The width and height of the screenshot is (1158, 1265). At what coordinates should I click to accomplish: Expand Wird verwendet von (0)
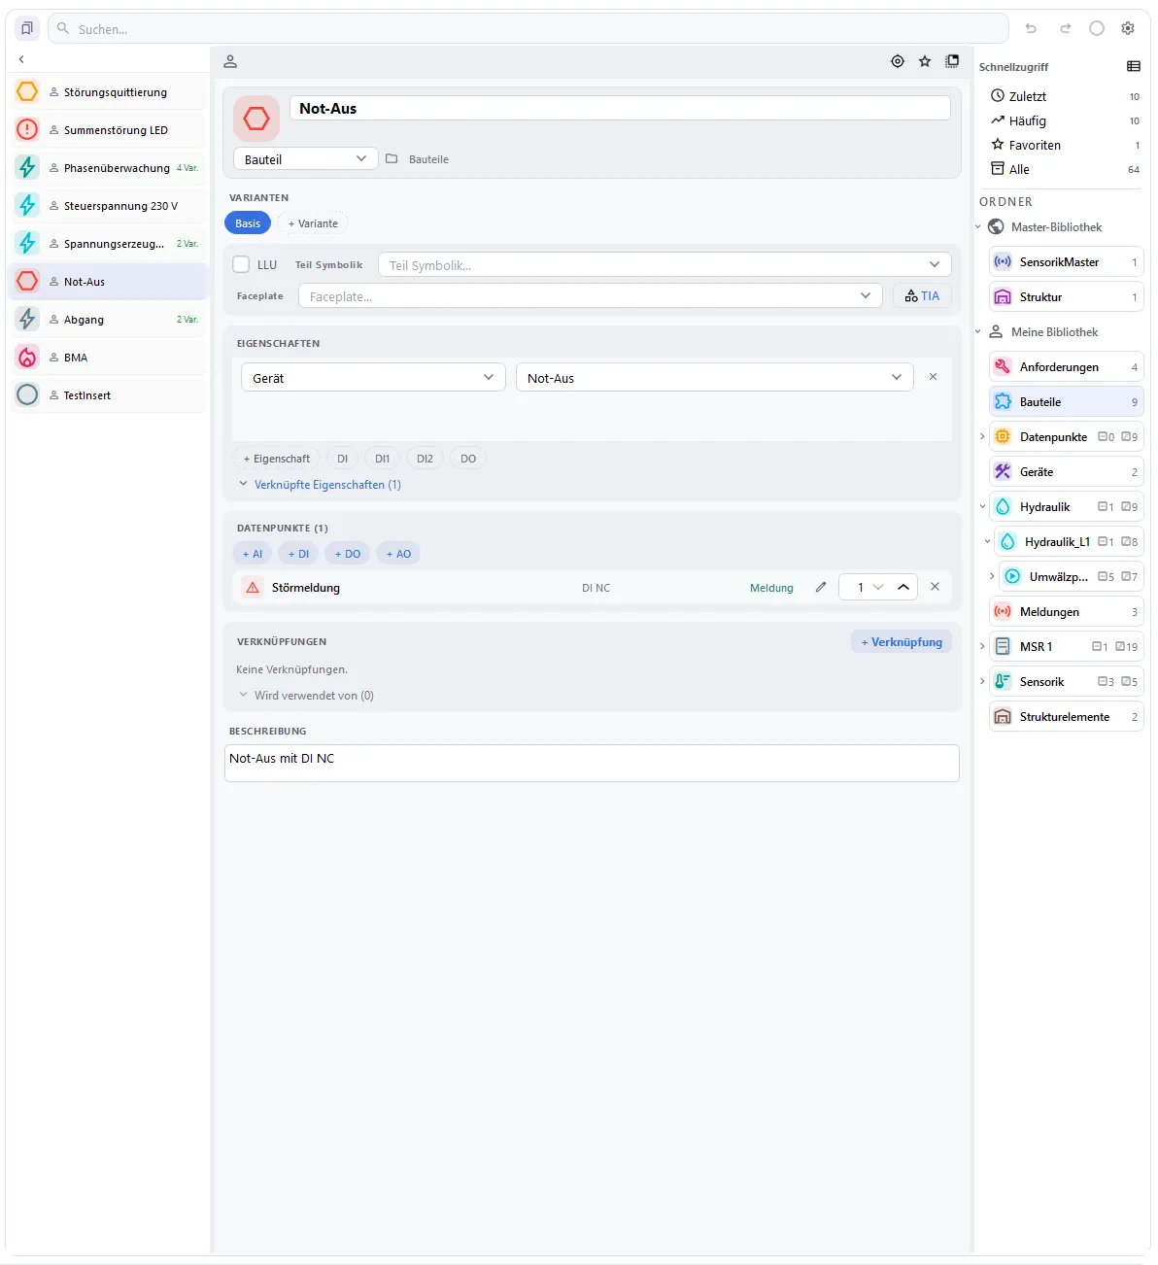(x=306, y=695)
